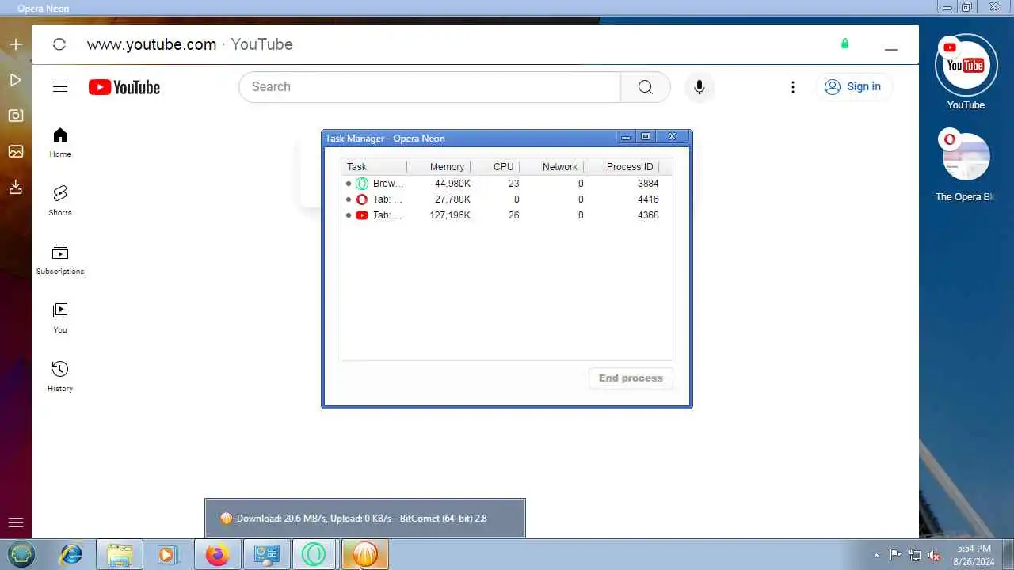Reload the YouTube page
Screen dimensions: 1014x570
[x=59, y=44]
